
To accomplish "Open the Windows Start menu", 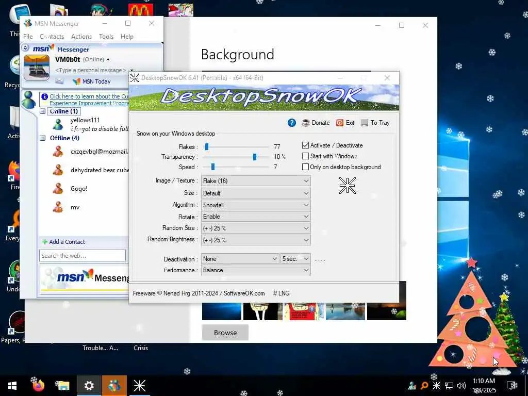I will click(12, 386).
